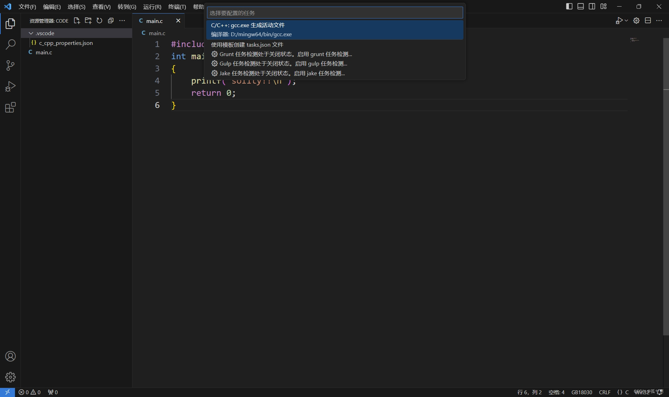
Task: Select Jake task detection option
Action: (x=335, y=73)
